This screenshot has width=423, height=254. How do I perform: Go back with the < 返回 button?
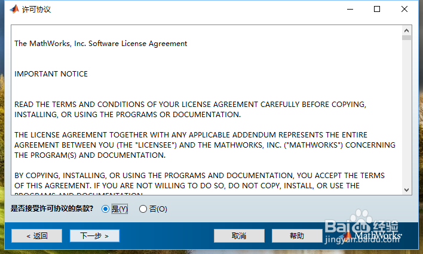[36, 235]
